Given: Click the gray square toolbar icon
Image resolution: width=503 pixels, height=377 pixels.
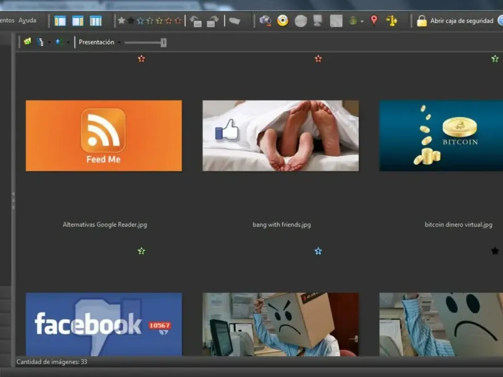Looking at the screenshot, I should coord(336,21).
